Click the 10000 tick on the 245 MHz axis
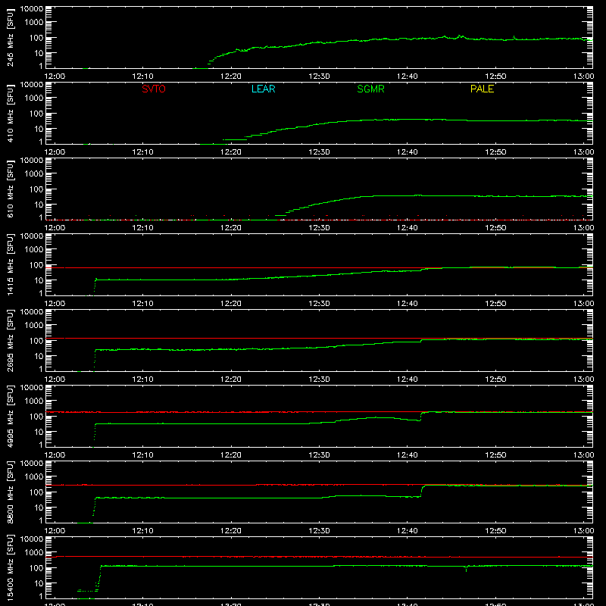 pyautogui.click(x=32, y=9)
